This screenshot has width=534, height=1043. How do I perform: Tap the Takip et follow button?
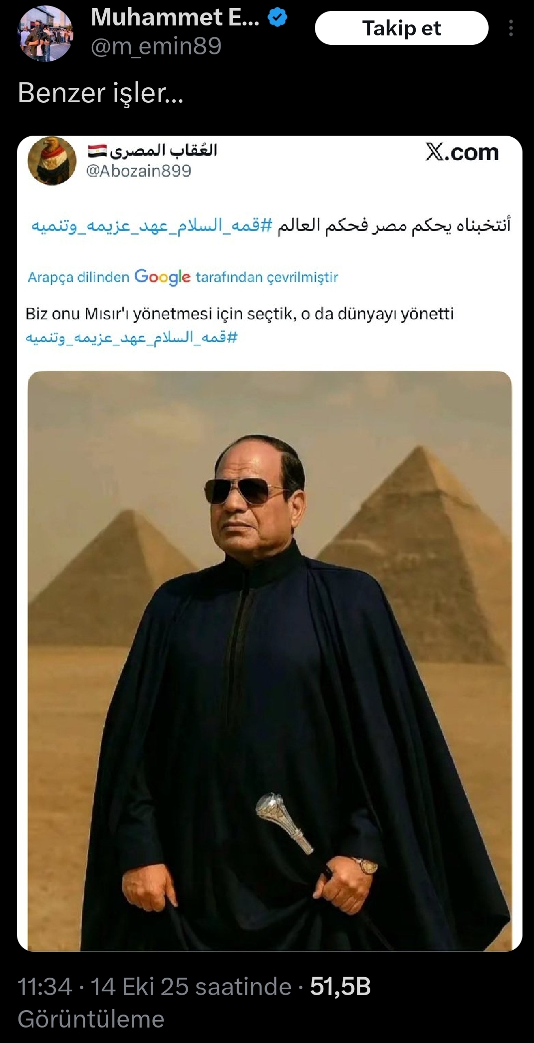click(401, 28)
